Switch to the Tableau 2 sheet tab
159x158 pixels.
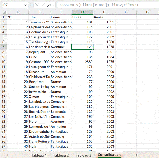click(61, 155)
